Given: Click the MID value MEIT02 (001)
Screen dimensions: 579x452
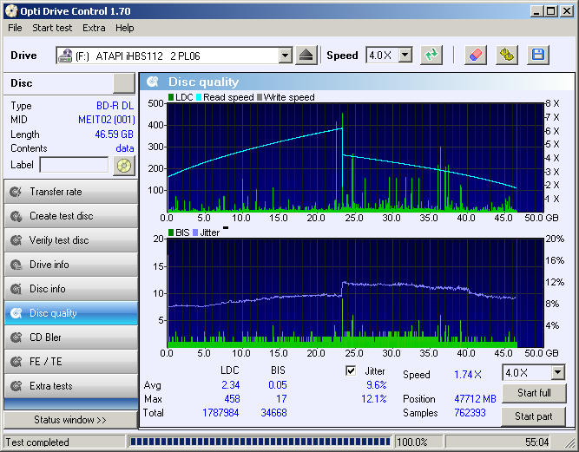Looking at the screenshot, I should point(107,120).
